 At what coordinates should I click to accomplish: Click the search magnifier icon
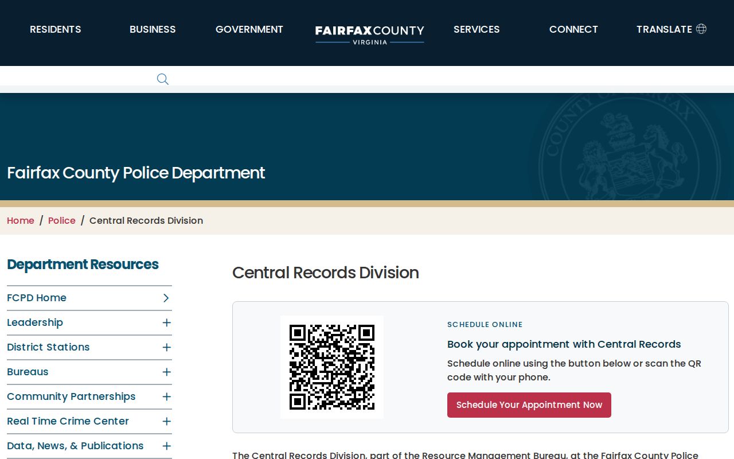coord(163,79)
